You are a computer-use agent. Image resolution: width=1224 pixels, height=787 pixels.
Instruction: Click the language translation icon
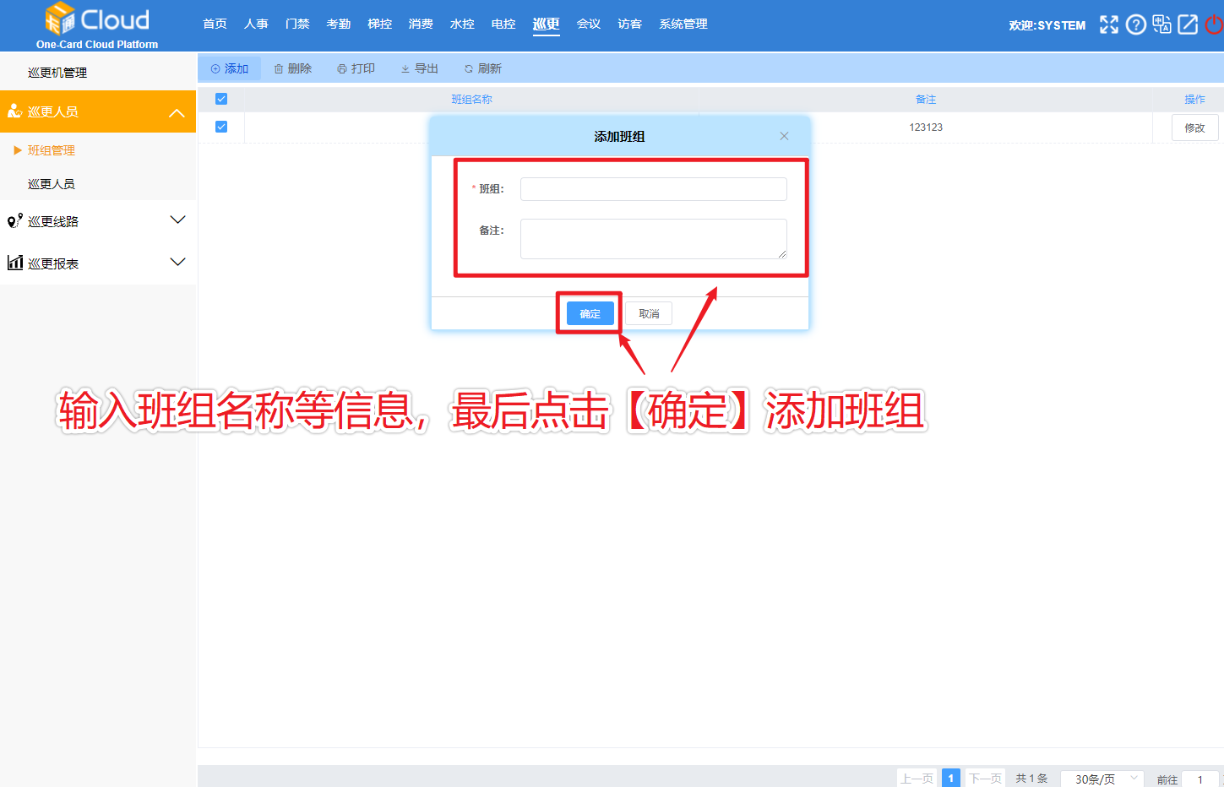click(x=1162, y=24)
